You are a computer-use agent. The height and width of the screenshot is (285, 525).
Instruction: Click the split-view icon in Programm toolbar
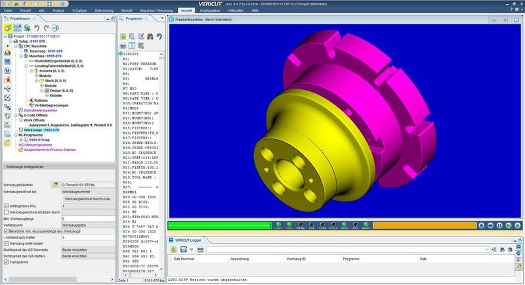tap(132, 45)
